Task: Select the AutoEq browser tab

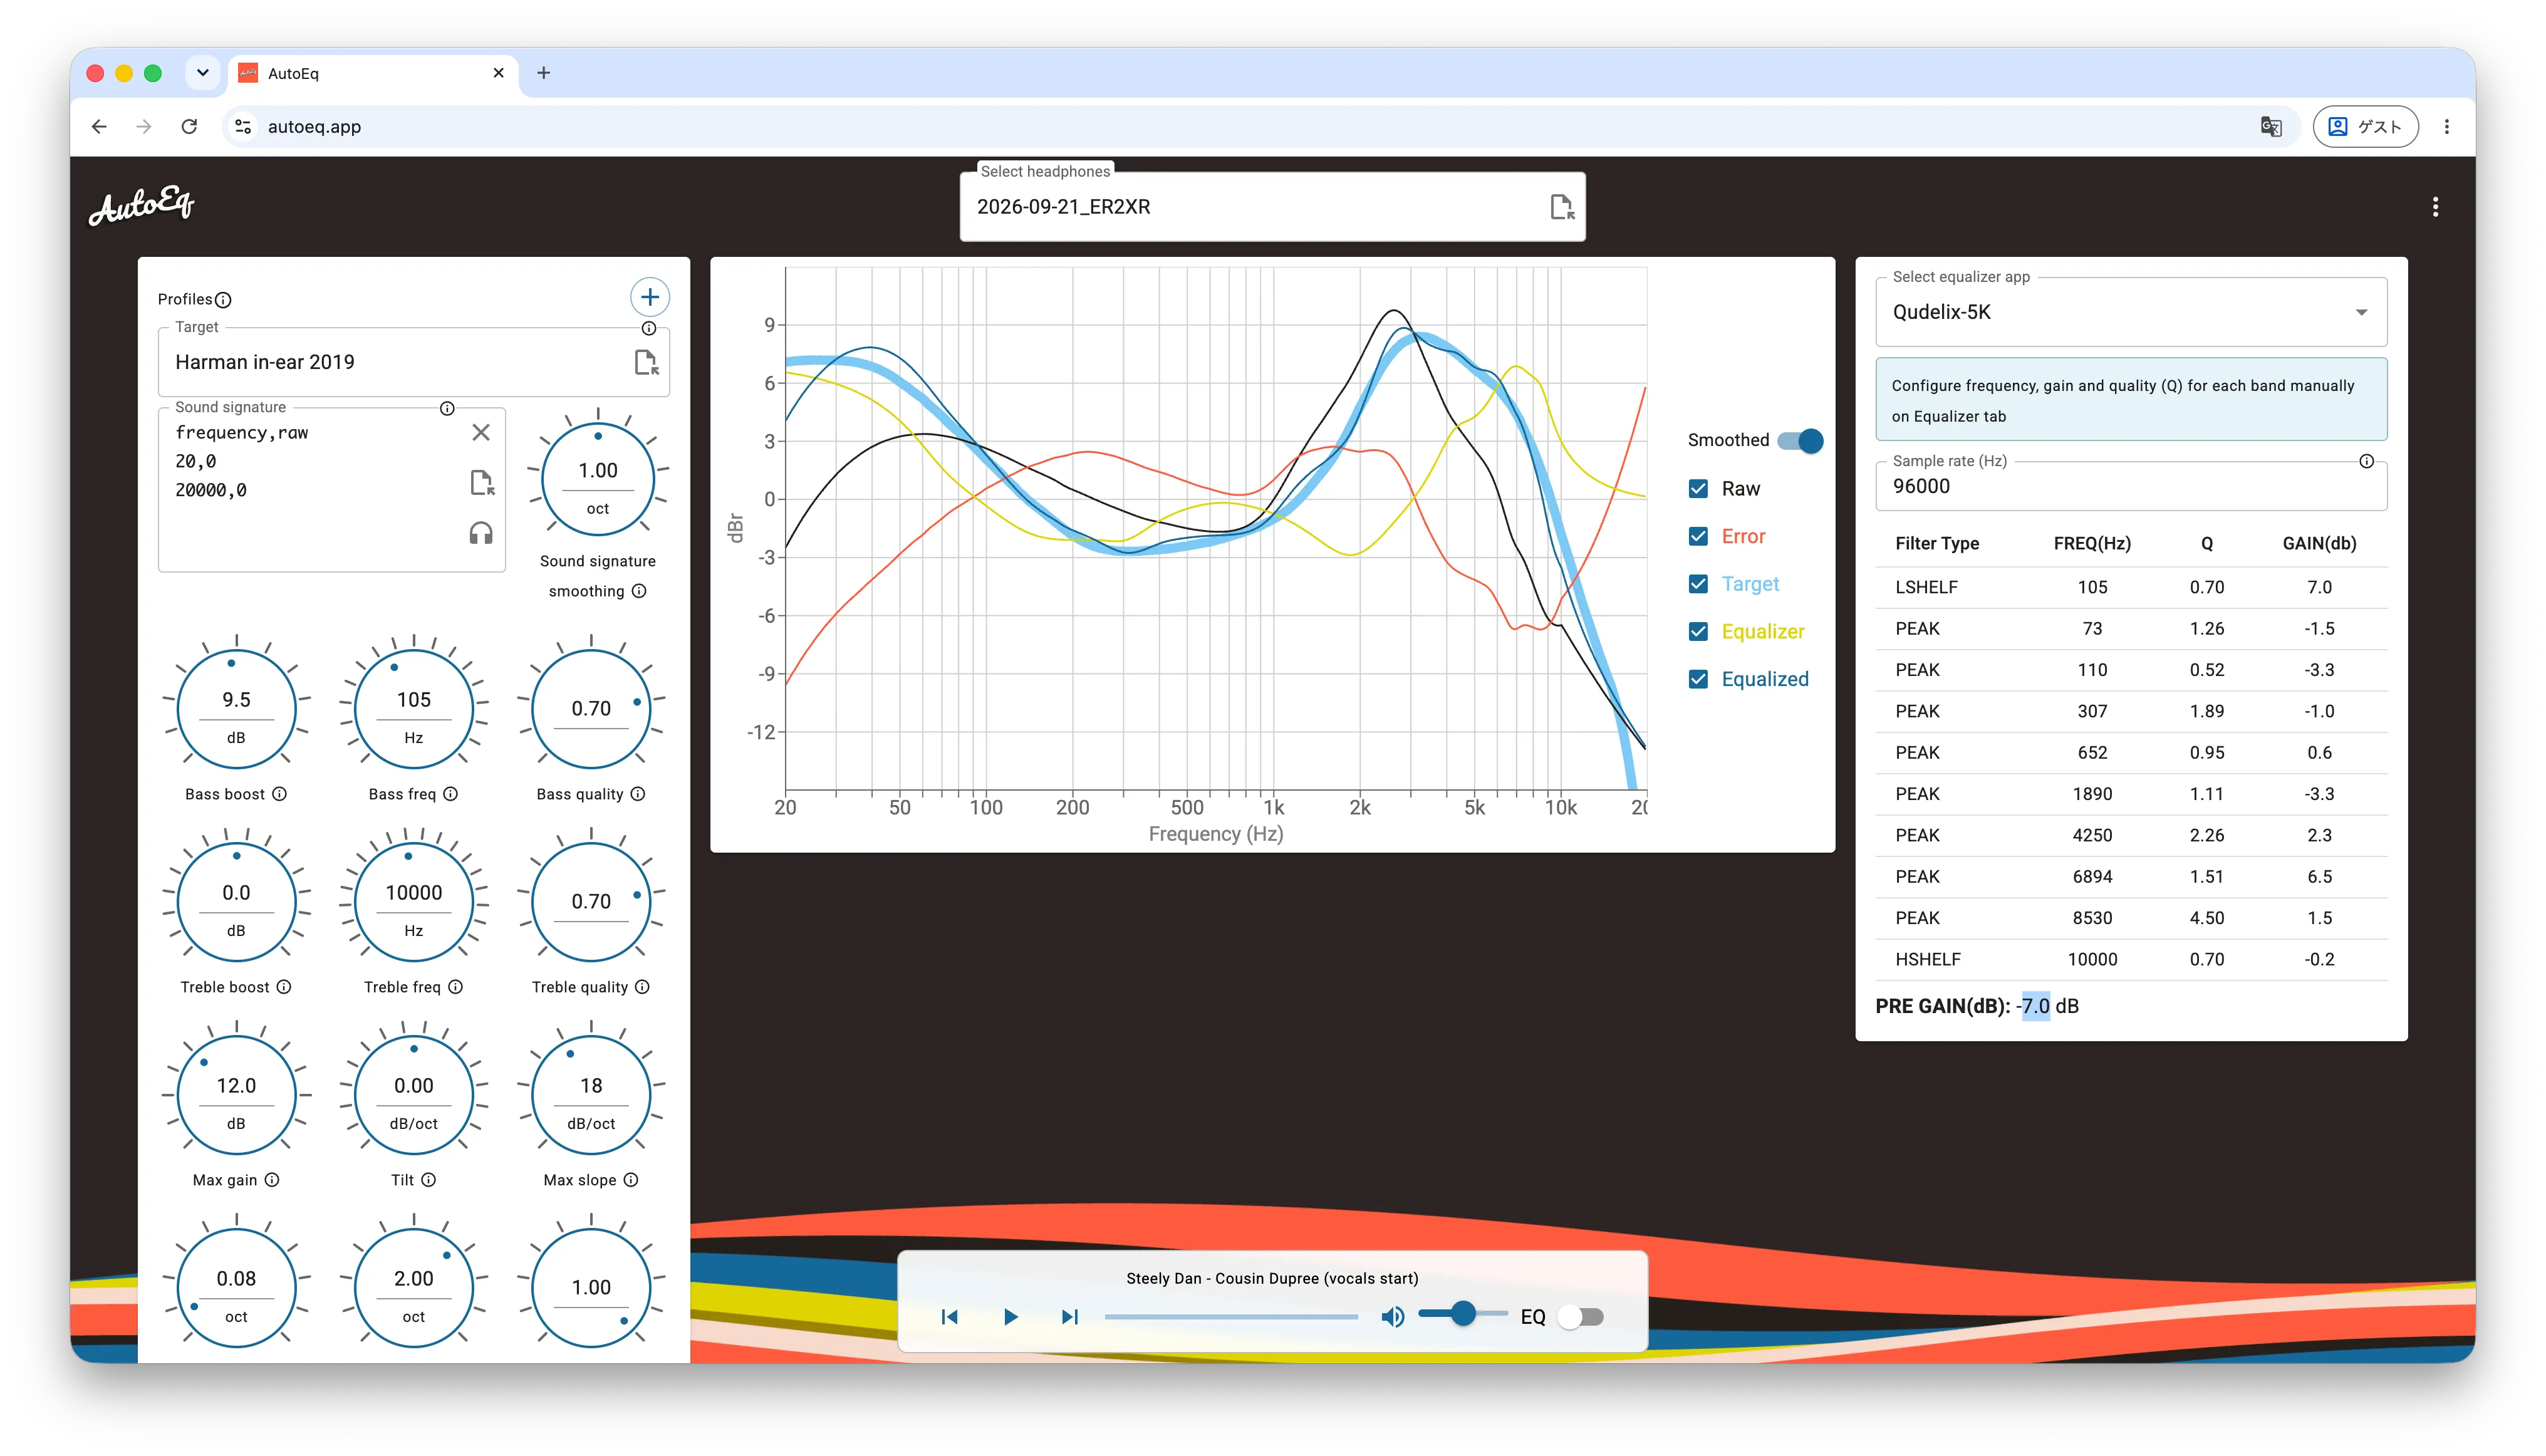Action: (374, 73)
